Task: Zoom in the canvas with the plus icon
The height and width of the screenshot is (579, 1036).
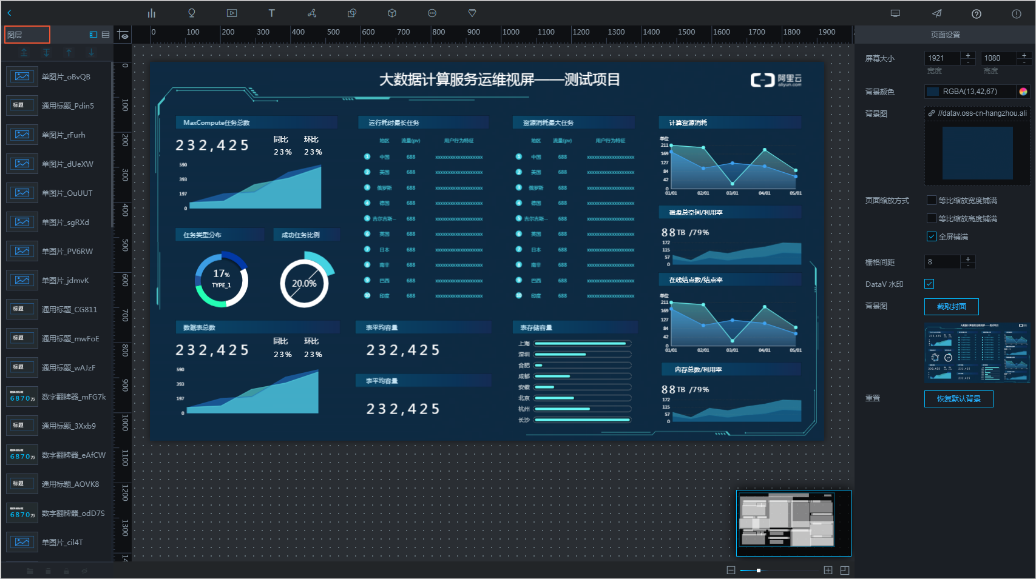Action: [828, 570]
